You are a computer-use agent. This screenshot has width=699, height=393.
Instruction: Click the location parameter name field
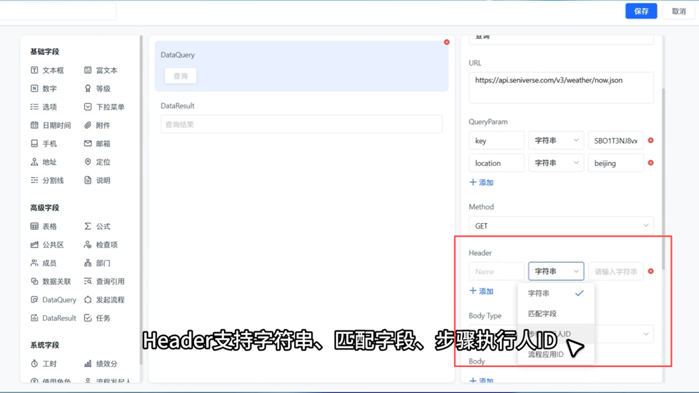[x=496, y=163]
